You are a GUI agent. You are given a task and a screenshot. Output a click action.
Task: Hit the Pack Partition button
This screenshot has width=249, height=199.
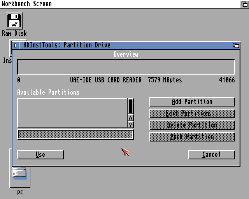click(192, 137)
